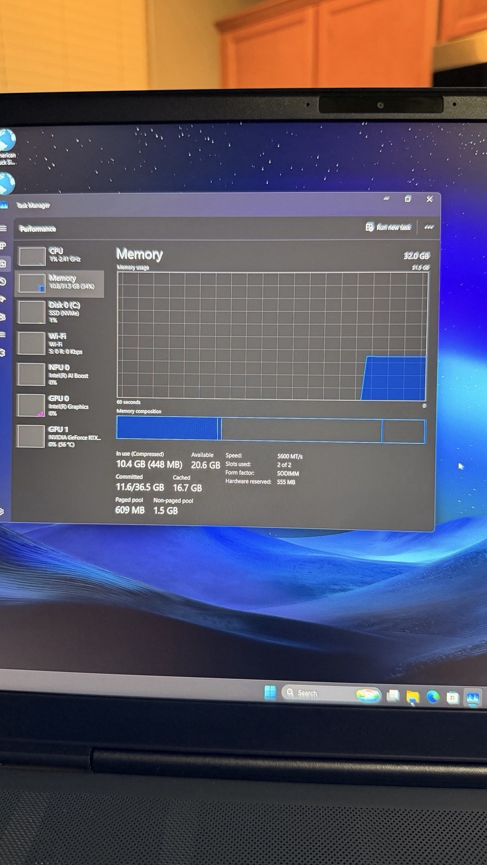This screenshot has width=487, height=865.
Task: Open the Details sidebar icon
Action: coord(3,335)
